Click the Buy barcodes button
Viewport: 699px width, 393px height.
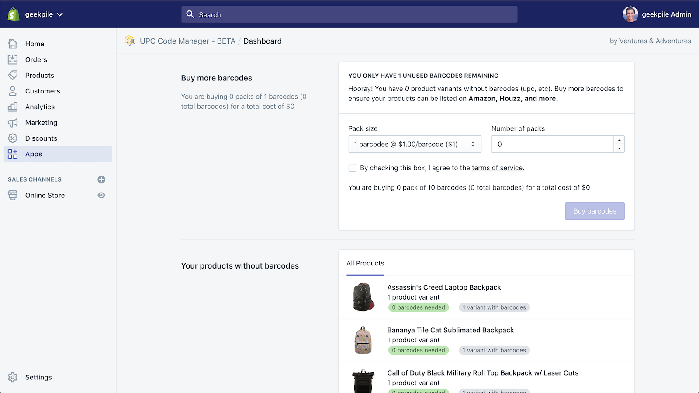[595, 211]
